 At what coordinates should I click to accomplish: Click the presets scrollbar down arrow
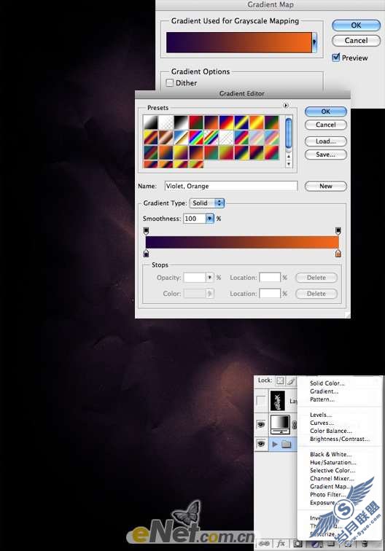[289, 164]
